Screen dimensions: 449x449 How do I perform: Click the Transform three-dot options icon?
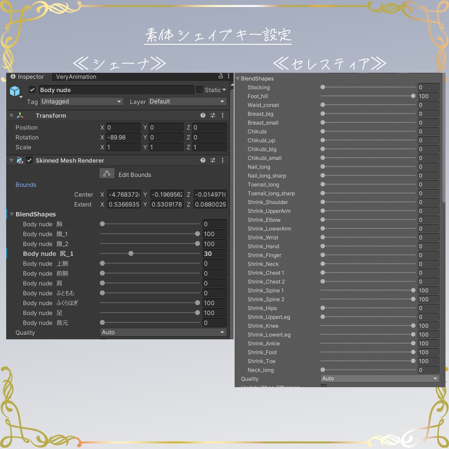(223, 115)
